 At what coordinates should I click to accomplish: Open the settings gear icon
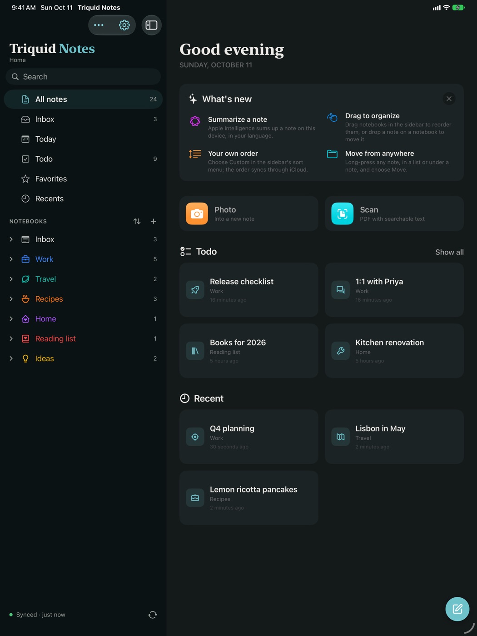(124, 25)
